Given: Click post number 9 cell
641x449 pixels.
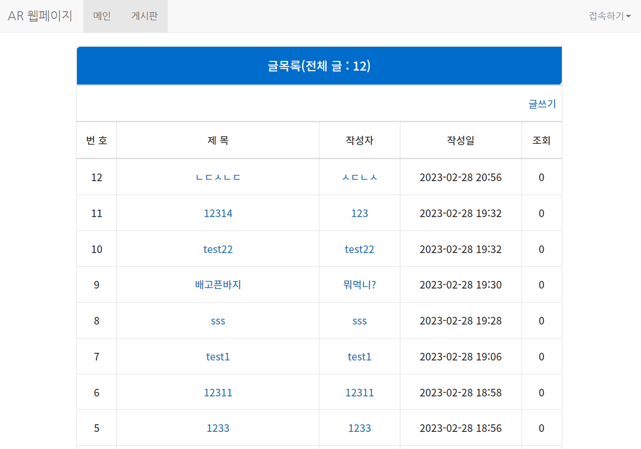Looking at the screenshot, I should coord(97,285).
